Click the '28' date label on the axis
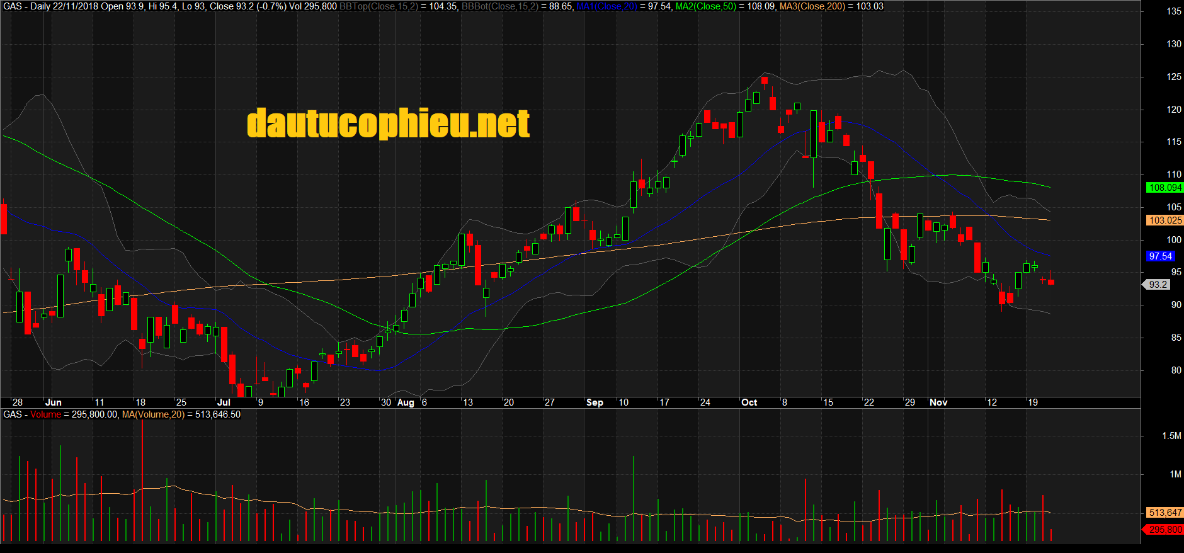Screen dimensions: 1184x553 [18, 402]
